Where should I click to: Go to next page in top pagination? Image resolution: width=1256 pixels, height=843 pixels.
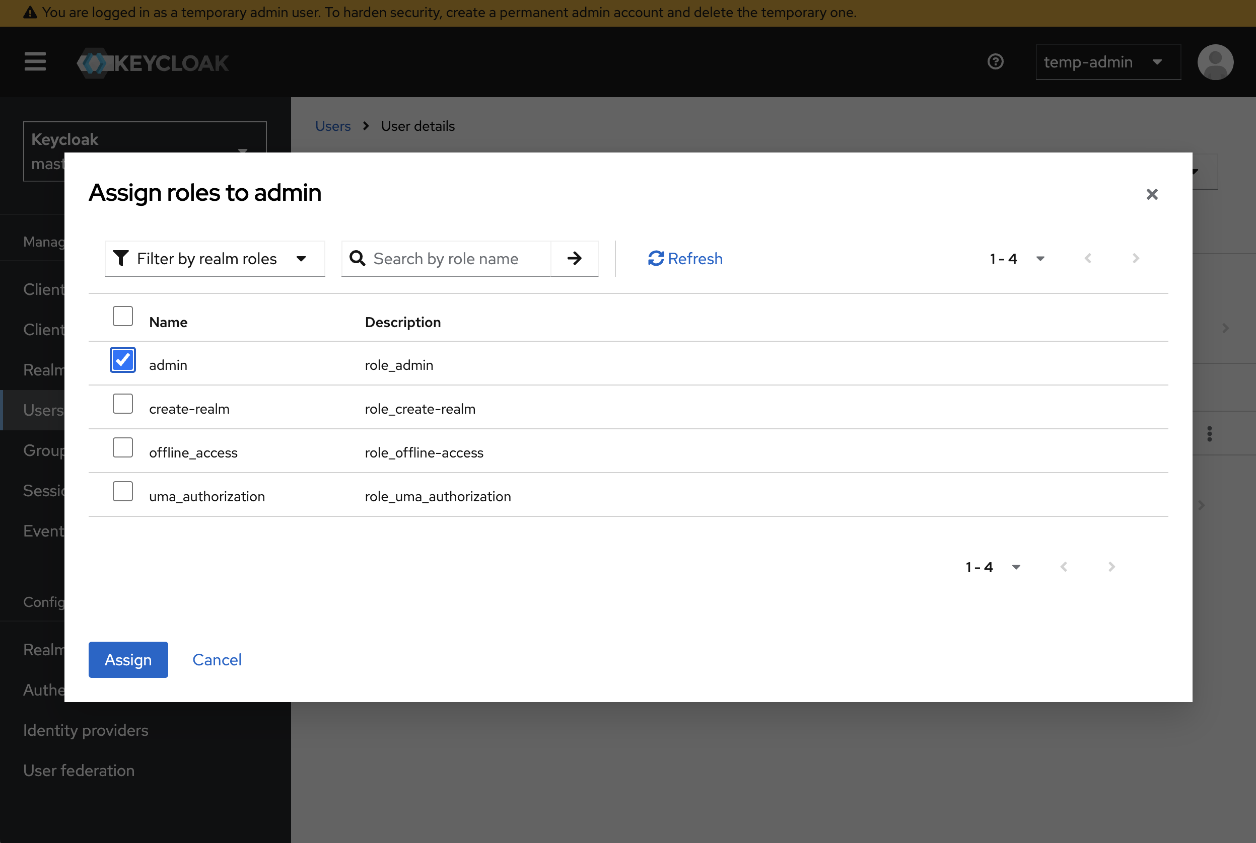1136,259
